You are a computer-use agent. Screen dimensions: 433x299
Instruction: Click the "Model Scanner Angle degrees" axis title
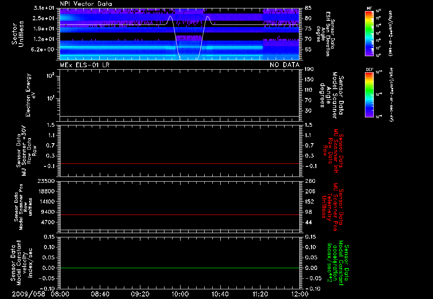[332, 95]
